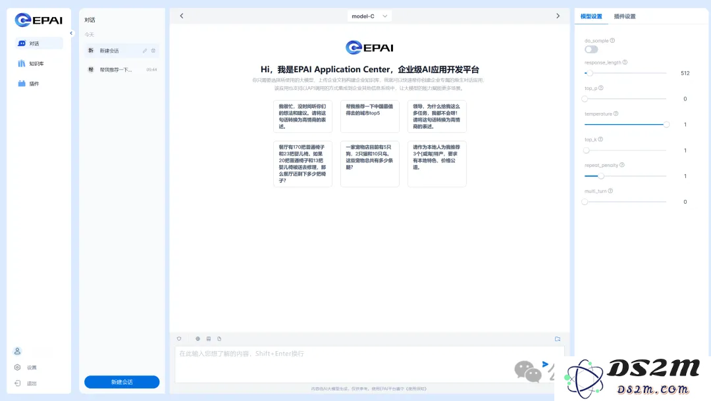711x401 pixels.
Task: Open the model-C model dropdown
Action: click(x=369, y=16)
